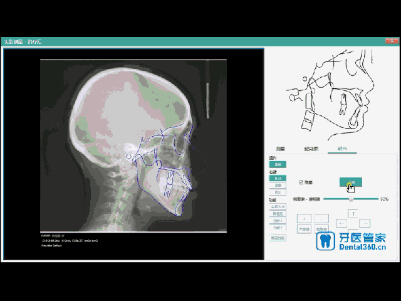Select the ROI right-click mode
This screenshot has height=301, width=401.
tap(278, 193)
